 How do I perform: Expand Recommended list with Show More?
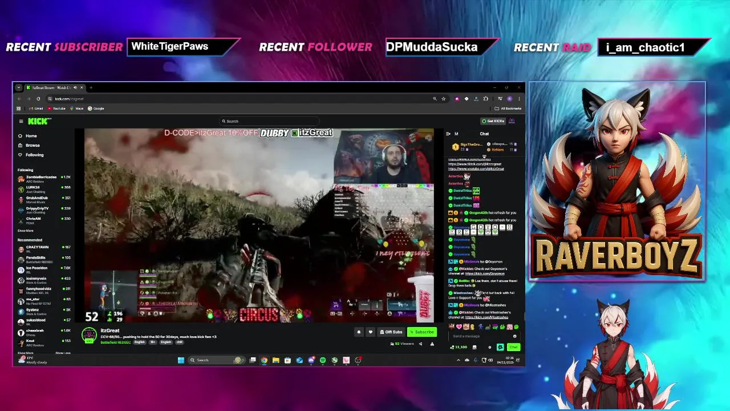25,353
